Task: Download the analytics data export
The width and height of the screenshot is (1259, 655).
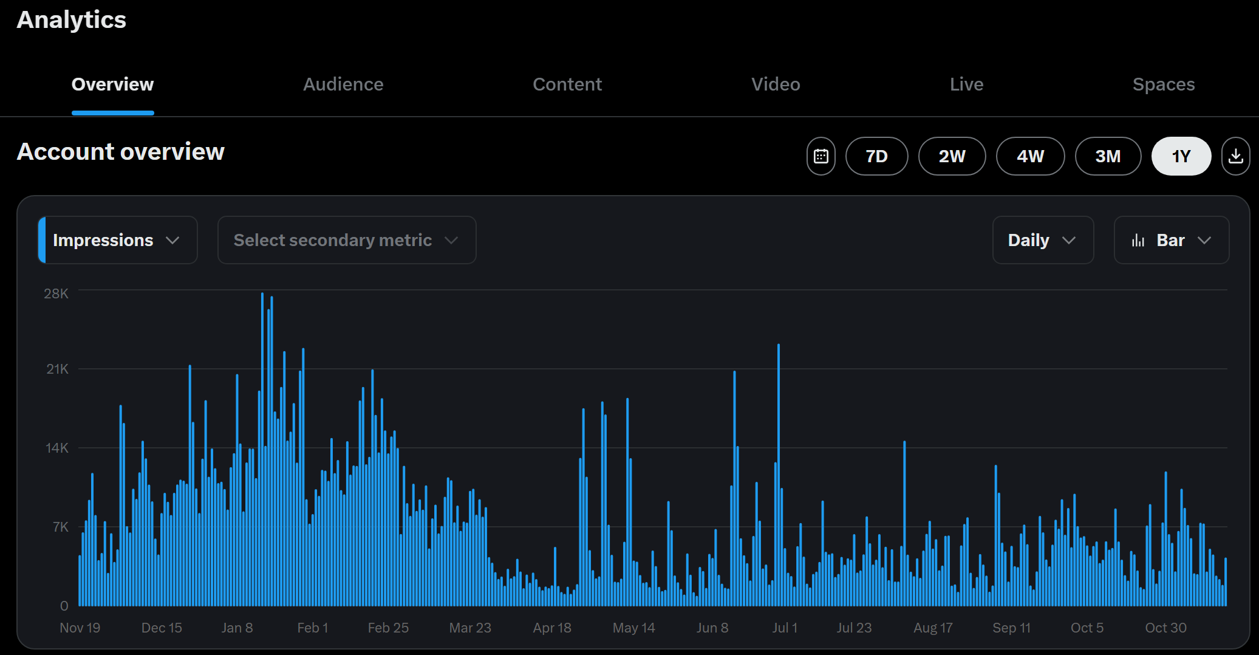Action: pos(1235,156)
